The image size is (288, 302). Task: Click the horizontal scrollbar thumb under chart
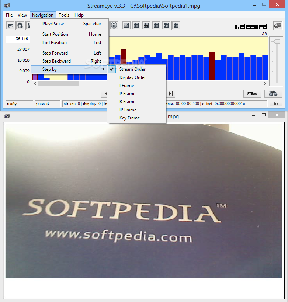[59, 84]
